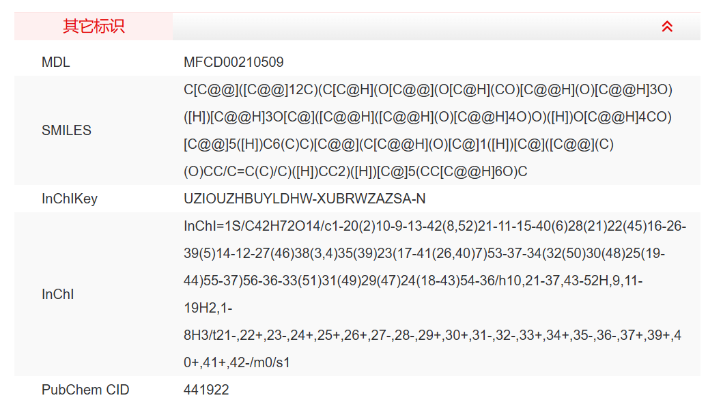Click the short InChI line 19H2,1-
The height and width of the screenshot is (415, 708).
point(208,308)
